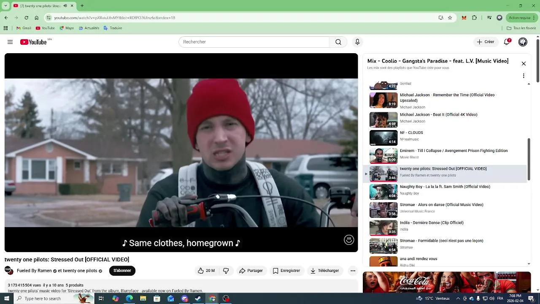Viewport: 540px width, 304px height.
Task: Bookmark this page with the star
Action: point(450,18)
